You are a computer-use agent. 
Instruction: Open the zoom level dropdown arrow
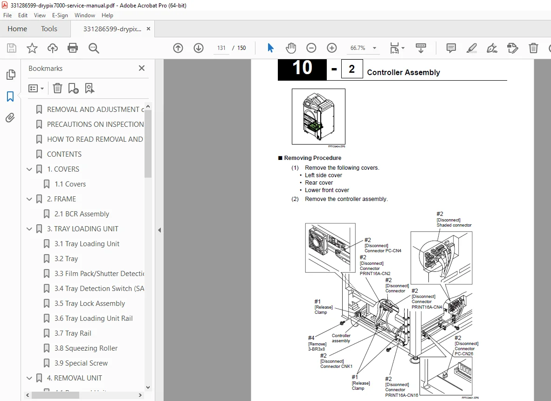pyautogui.click(x=375, y=48)
